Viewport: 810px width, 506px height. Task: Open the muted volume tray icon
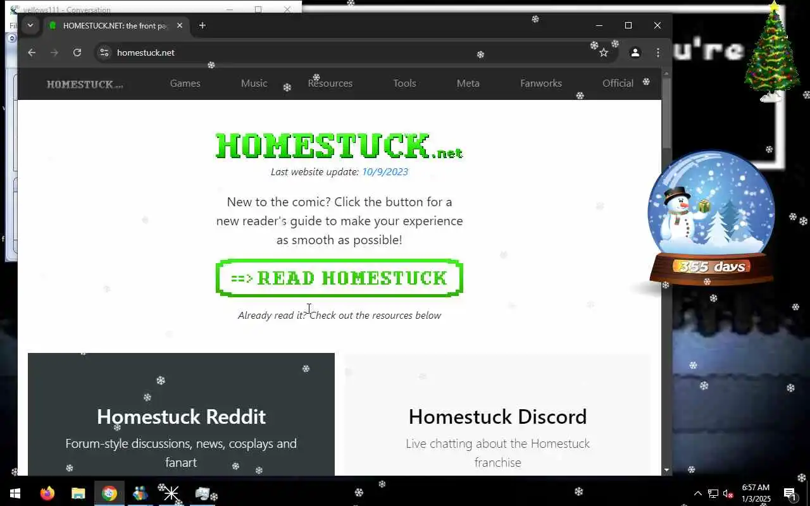(728, 493)
